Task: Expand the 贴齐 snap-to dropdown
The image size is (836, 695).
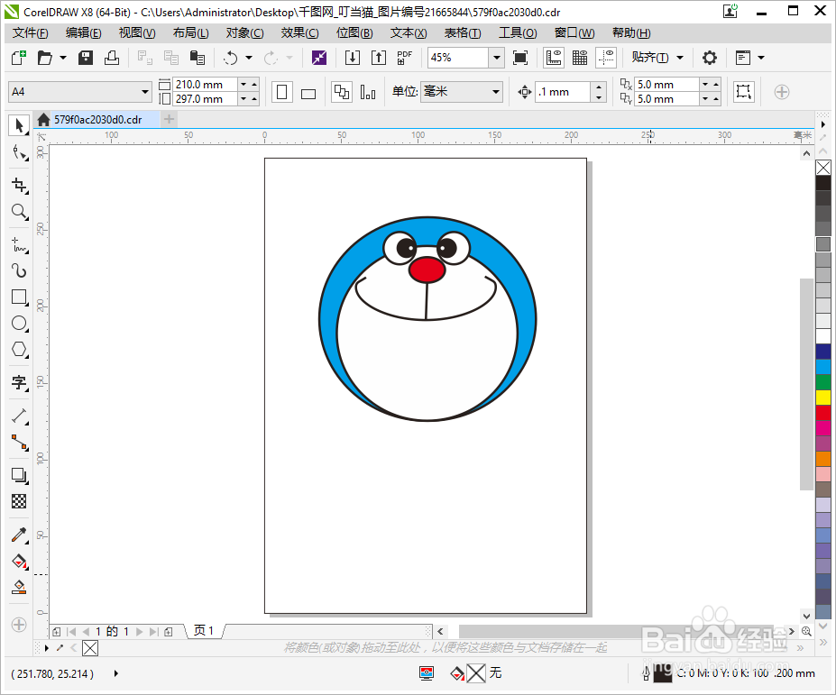Action: (x=680, y=58)
